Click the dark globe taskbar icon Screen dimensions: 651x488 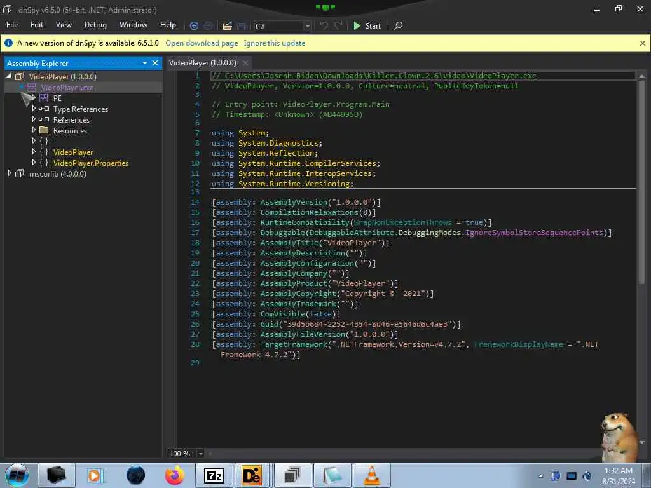[x=135, y=475]
